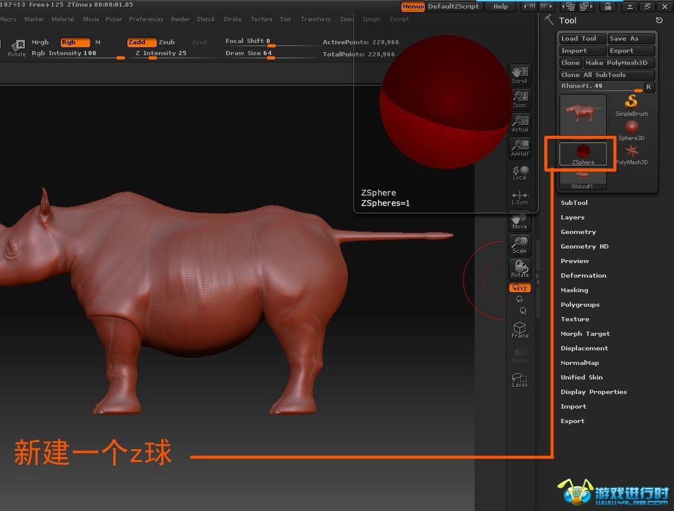Select the Rotate view tool in right shelf

click(519, 269)
